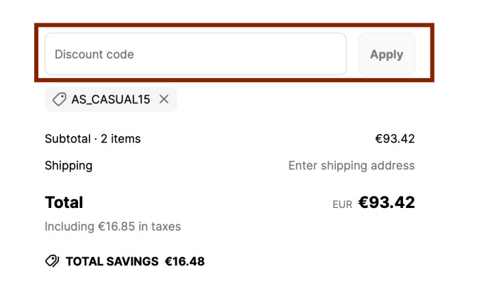
Task: Click the €16.48 savings amount
Action: click(185, 261)
